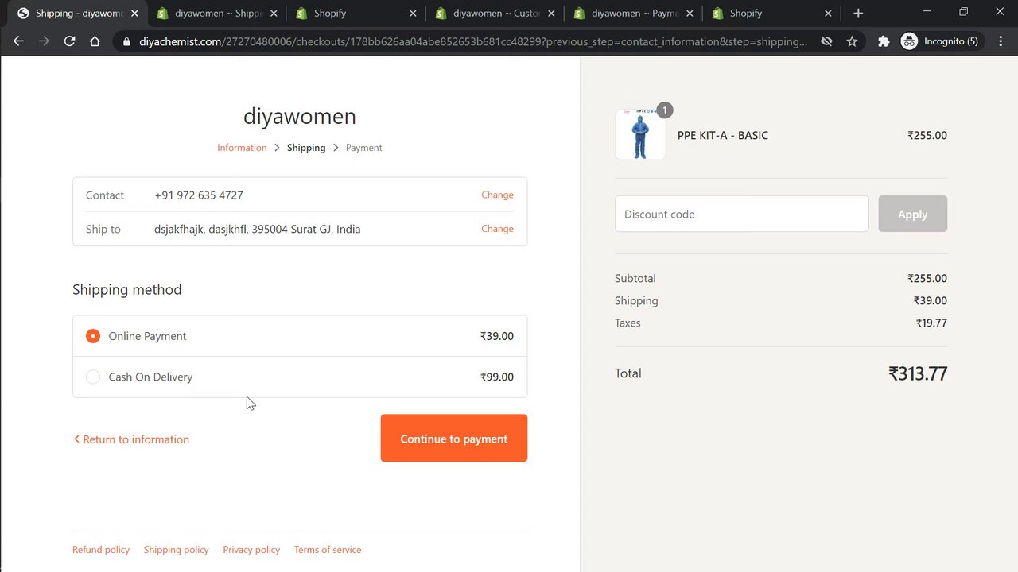Image resolution: width=1018 pixels, height=572 pixels.
Task: Click the PPE KIT-A - BASIC product name
Action: pos(723,135)
